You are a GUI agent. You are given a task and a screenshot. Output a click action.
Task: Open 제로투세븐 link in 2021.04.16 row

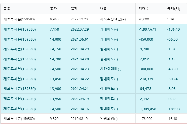[20, 109]
